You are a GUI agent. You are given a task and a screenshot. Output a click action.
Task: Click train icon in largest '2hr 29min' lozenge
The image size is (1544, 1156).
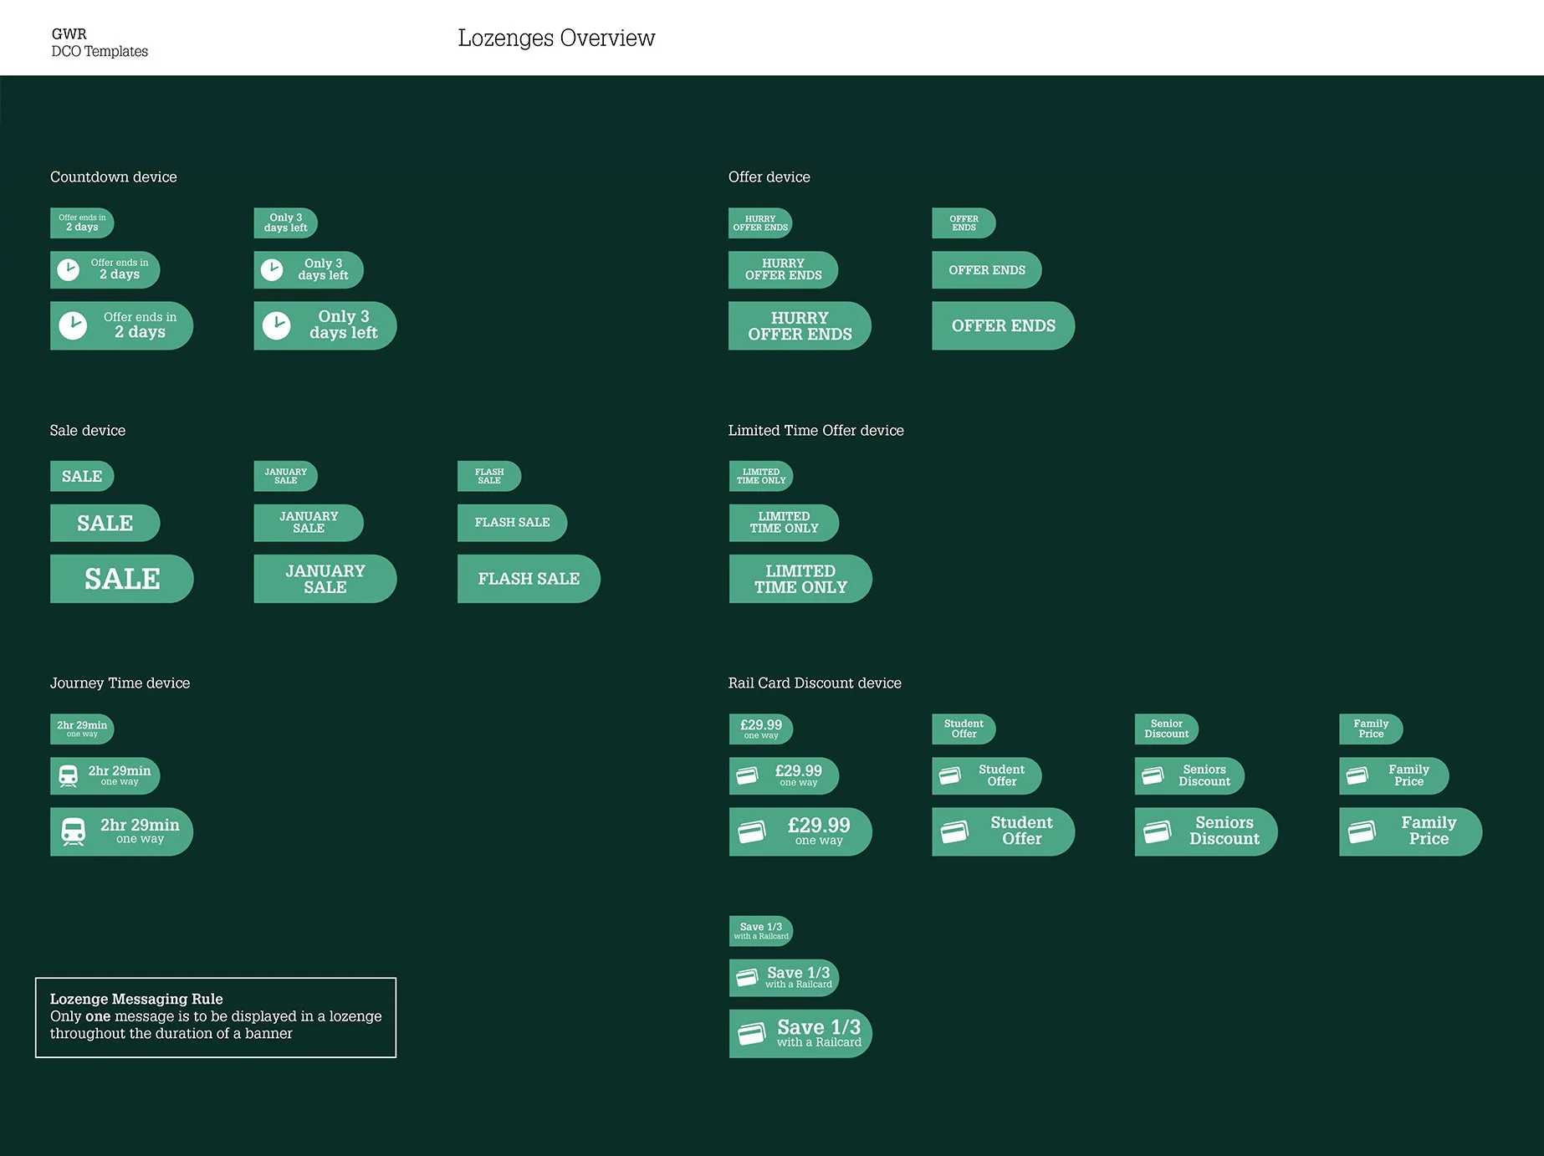pos(74,831)
